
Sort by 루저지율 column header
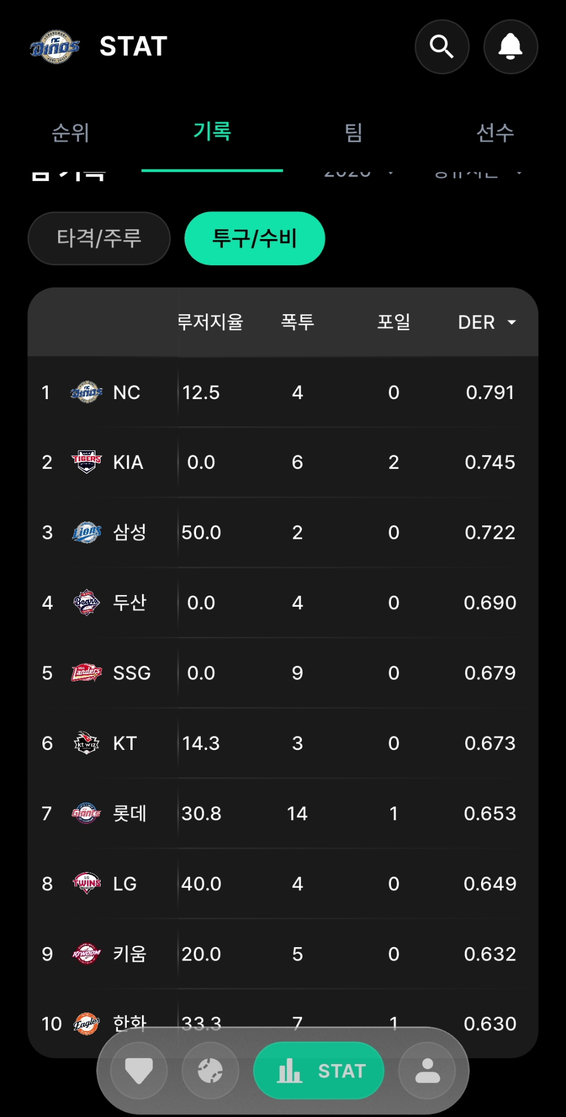tap(210, 322)
